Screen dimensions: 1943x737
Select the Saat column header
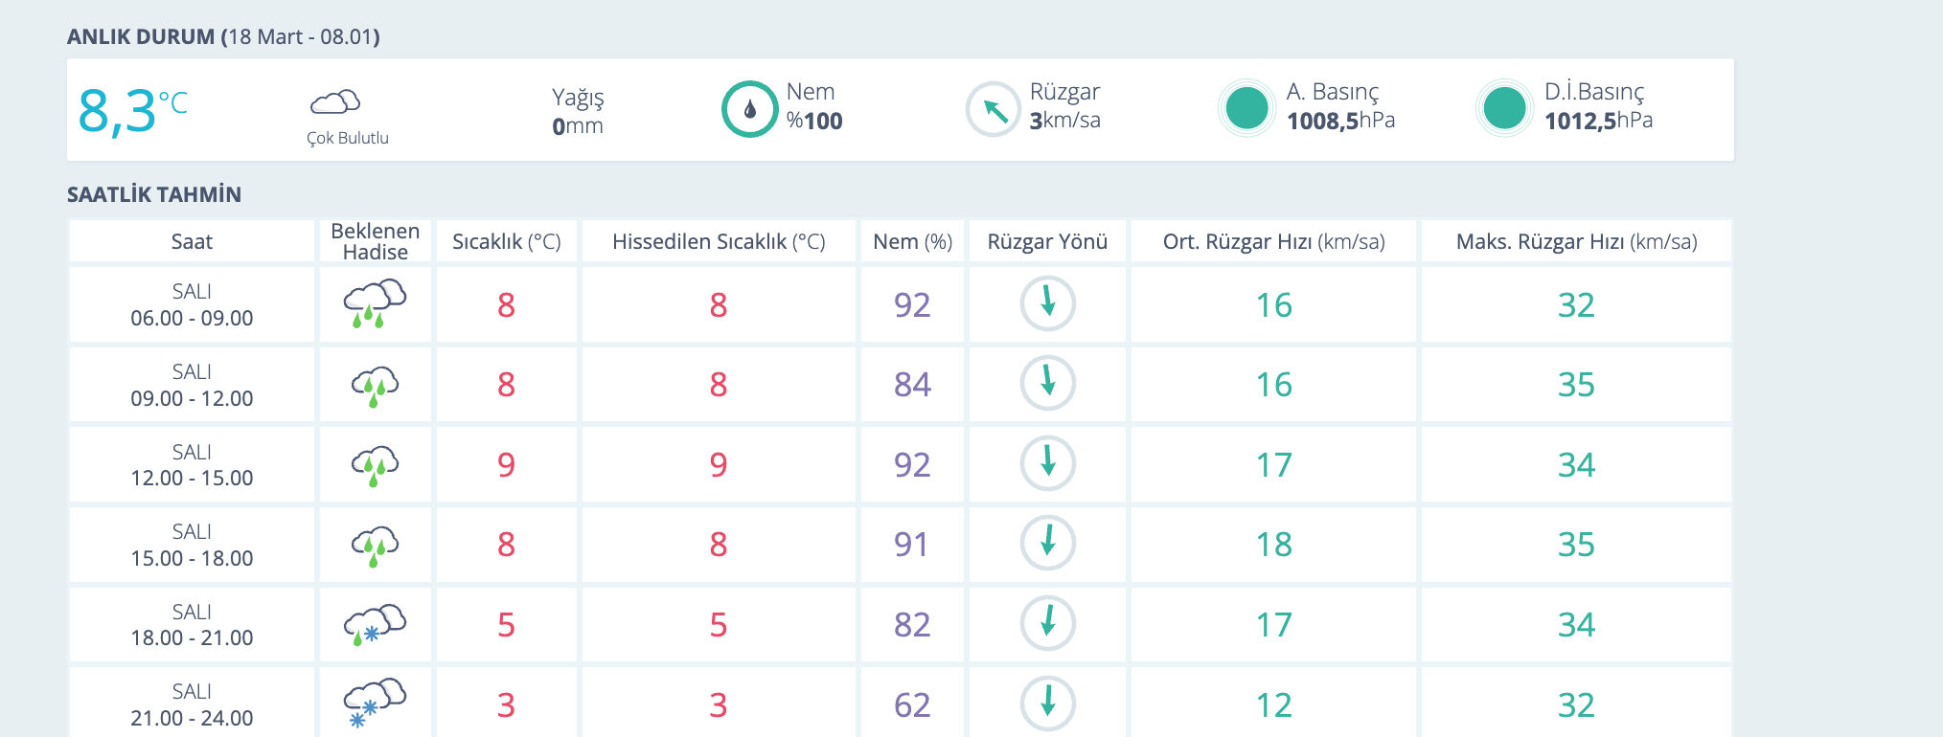192,241
